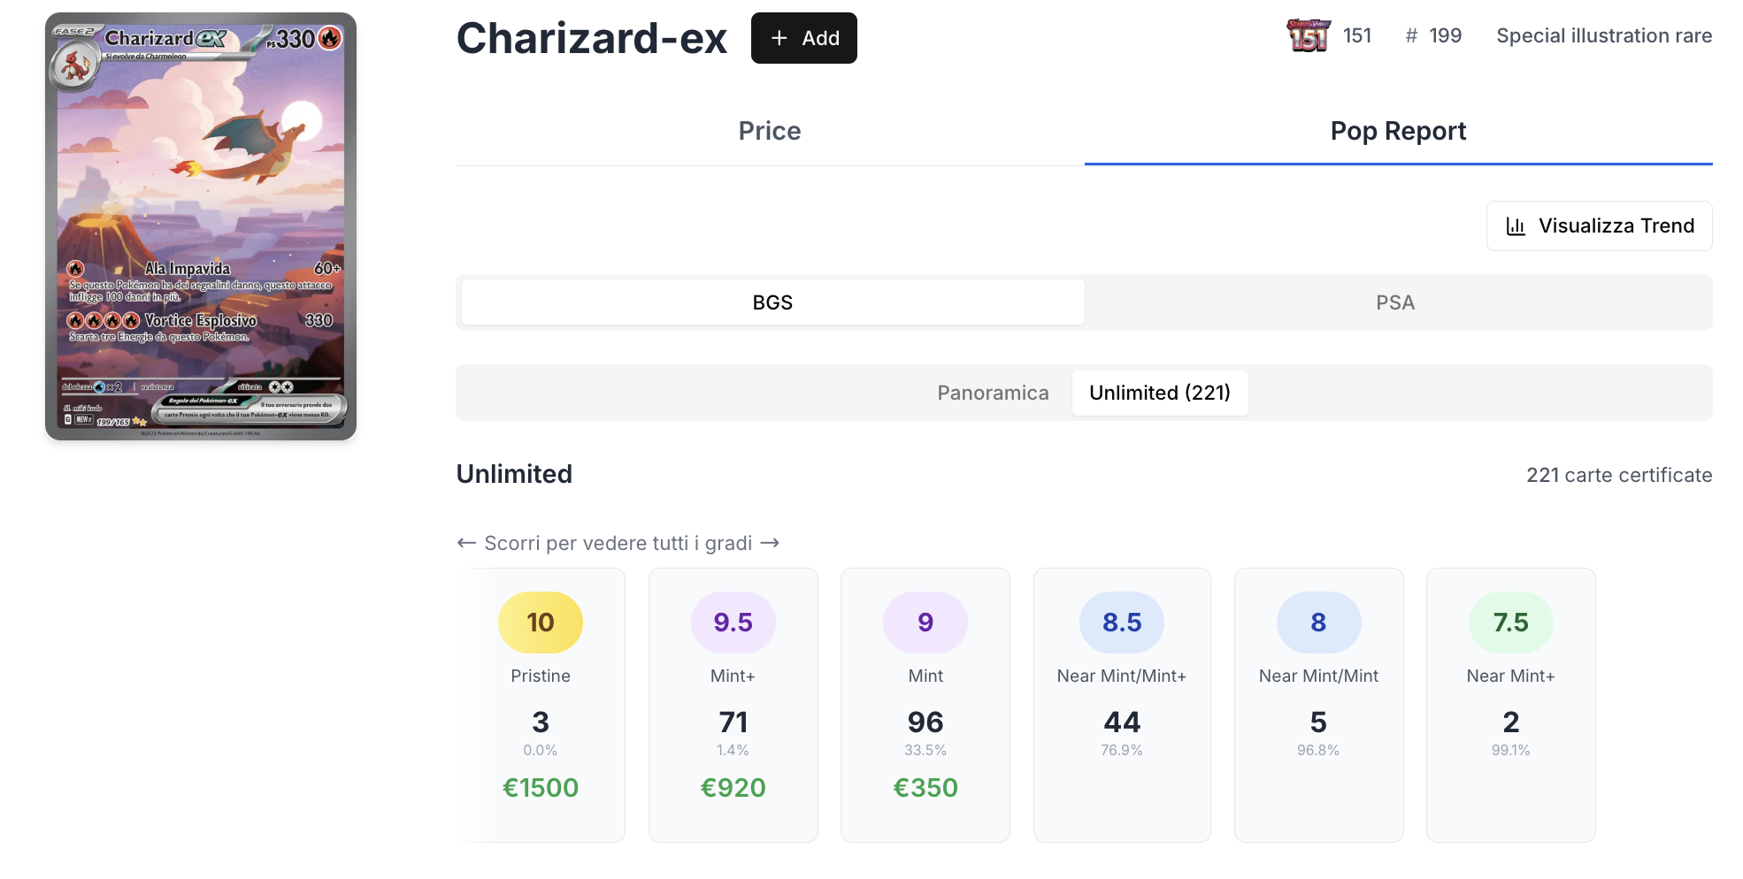Screen dimensions: 1743x879
Task: Click the yellow grade 10 Pristine badge
Action: coord(540,623)
